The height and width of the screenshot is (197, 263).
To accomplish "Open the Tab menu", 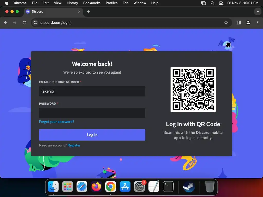I will click(125, 3).
